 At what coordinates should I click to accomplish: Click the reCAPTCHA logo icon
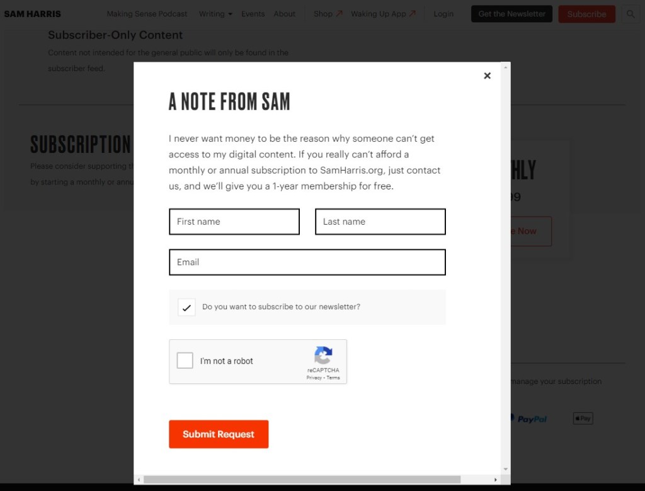(x=323, y=356)
